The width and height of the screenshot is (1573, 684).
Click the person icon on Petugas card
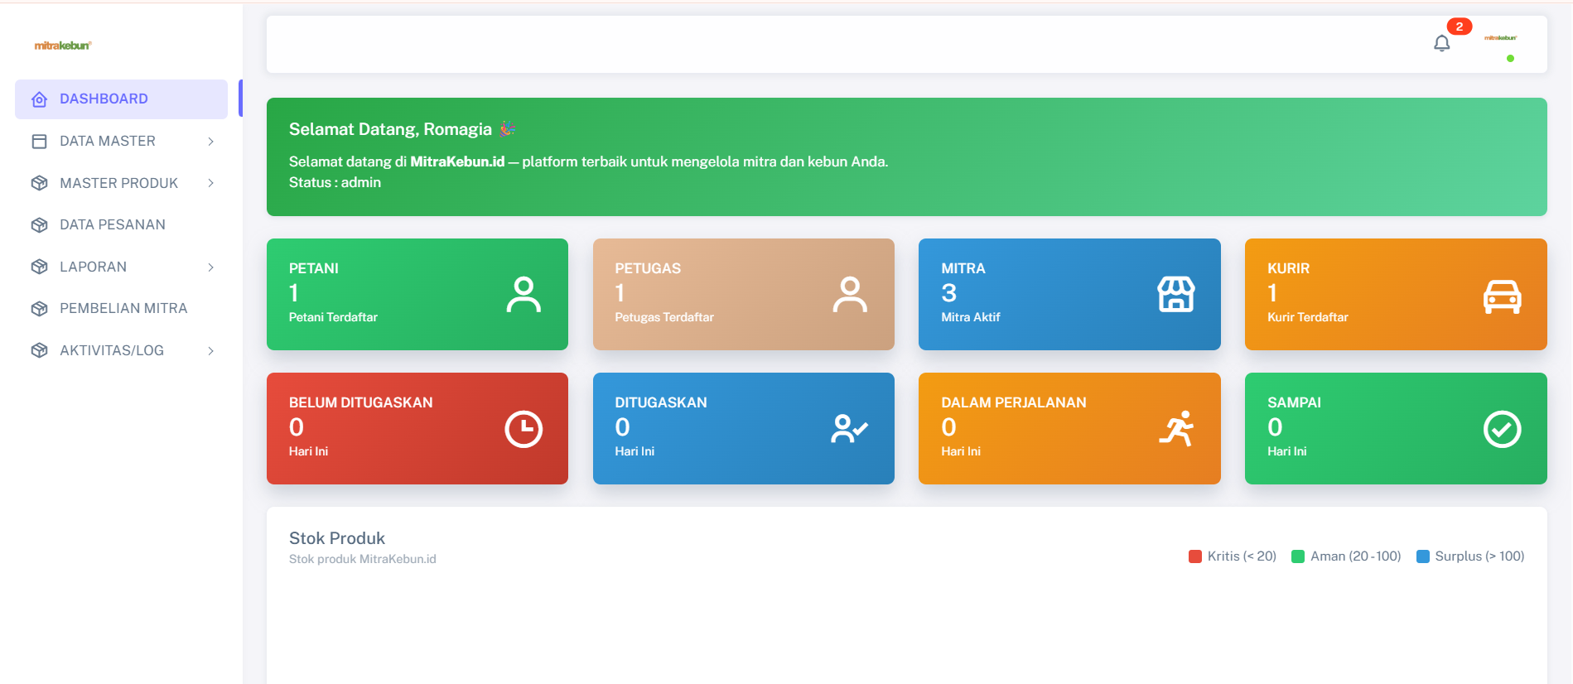coord(850,295)
